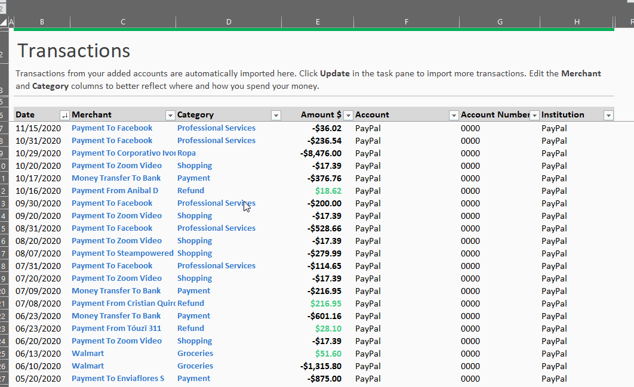
Task: Select the 05/20/2020 date cell
Action: tap(38, 379)
